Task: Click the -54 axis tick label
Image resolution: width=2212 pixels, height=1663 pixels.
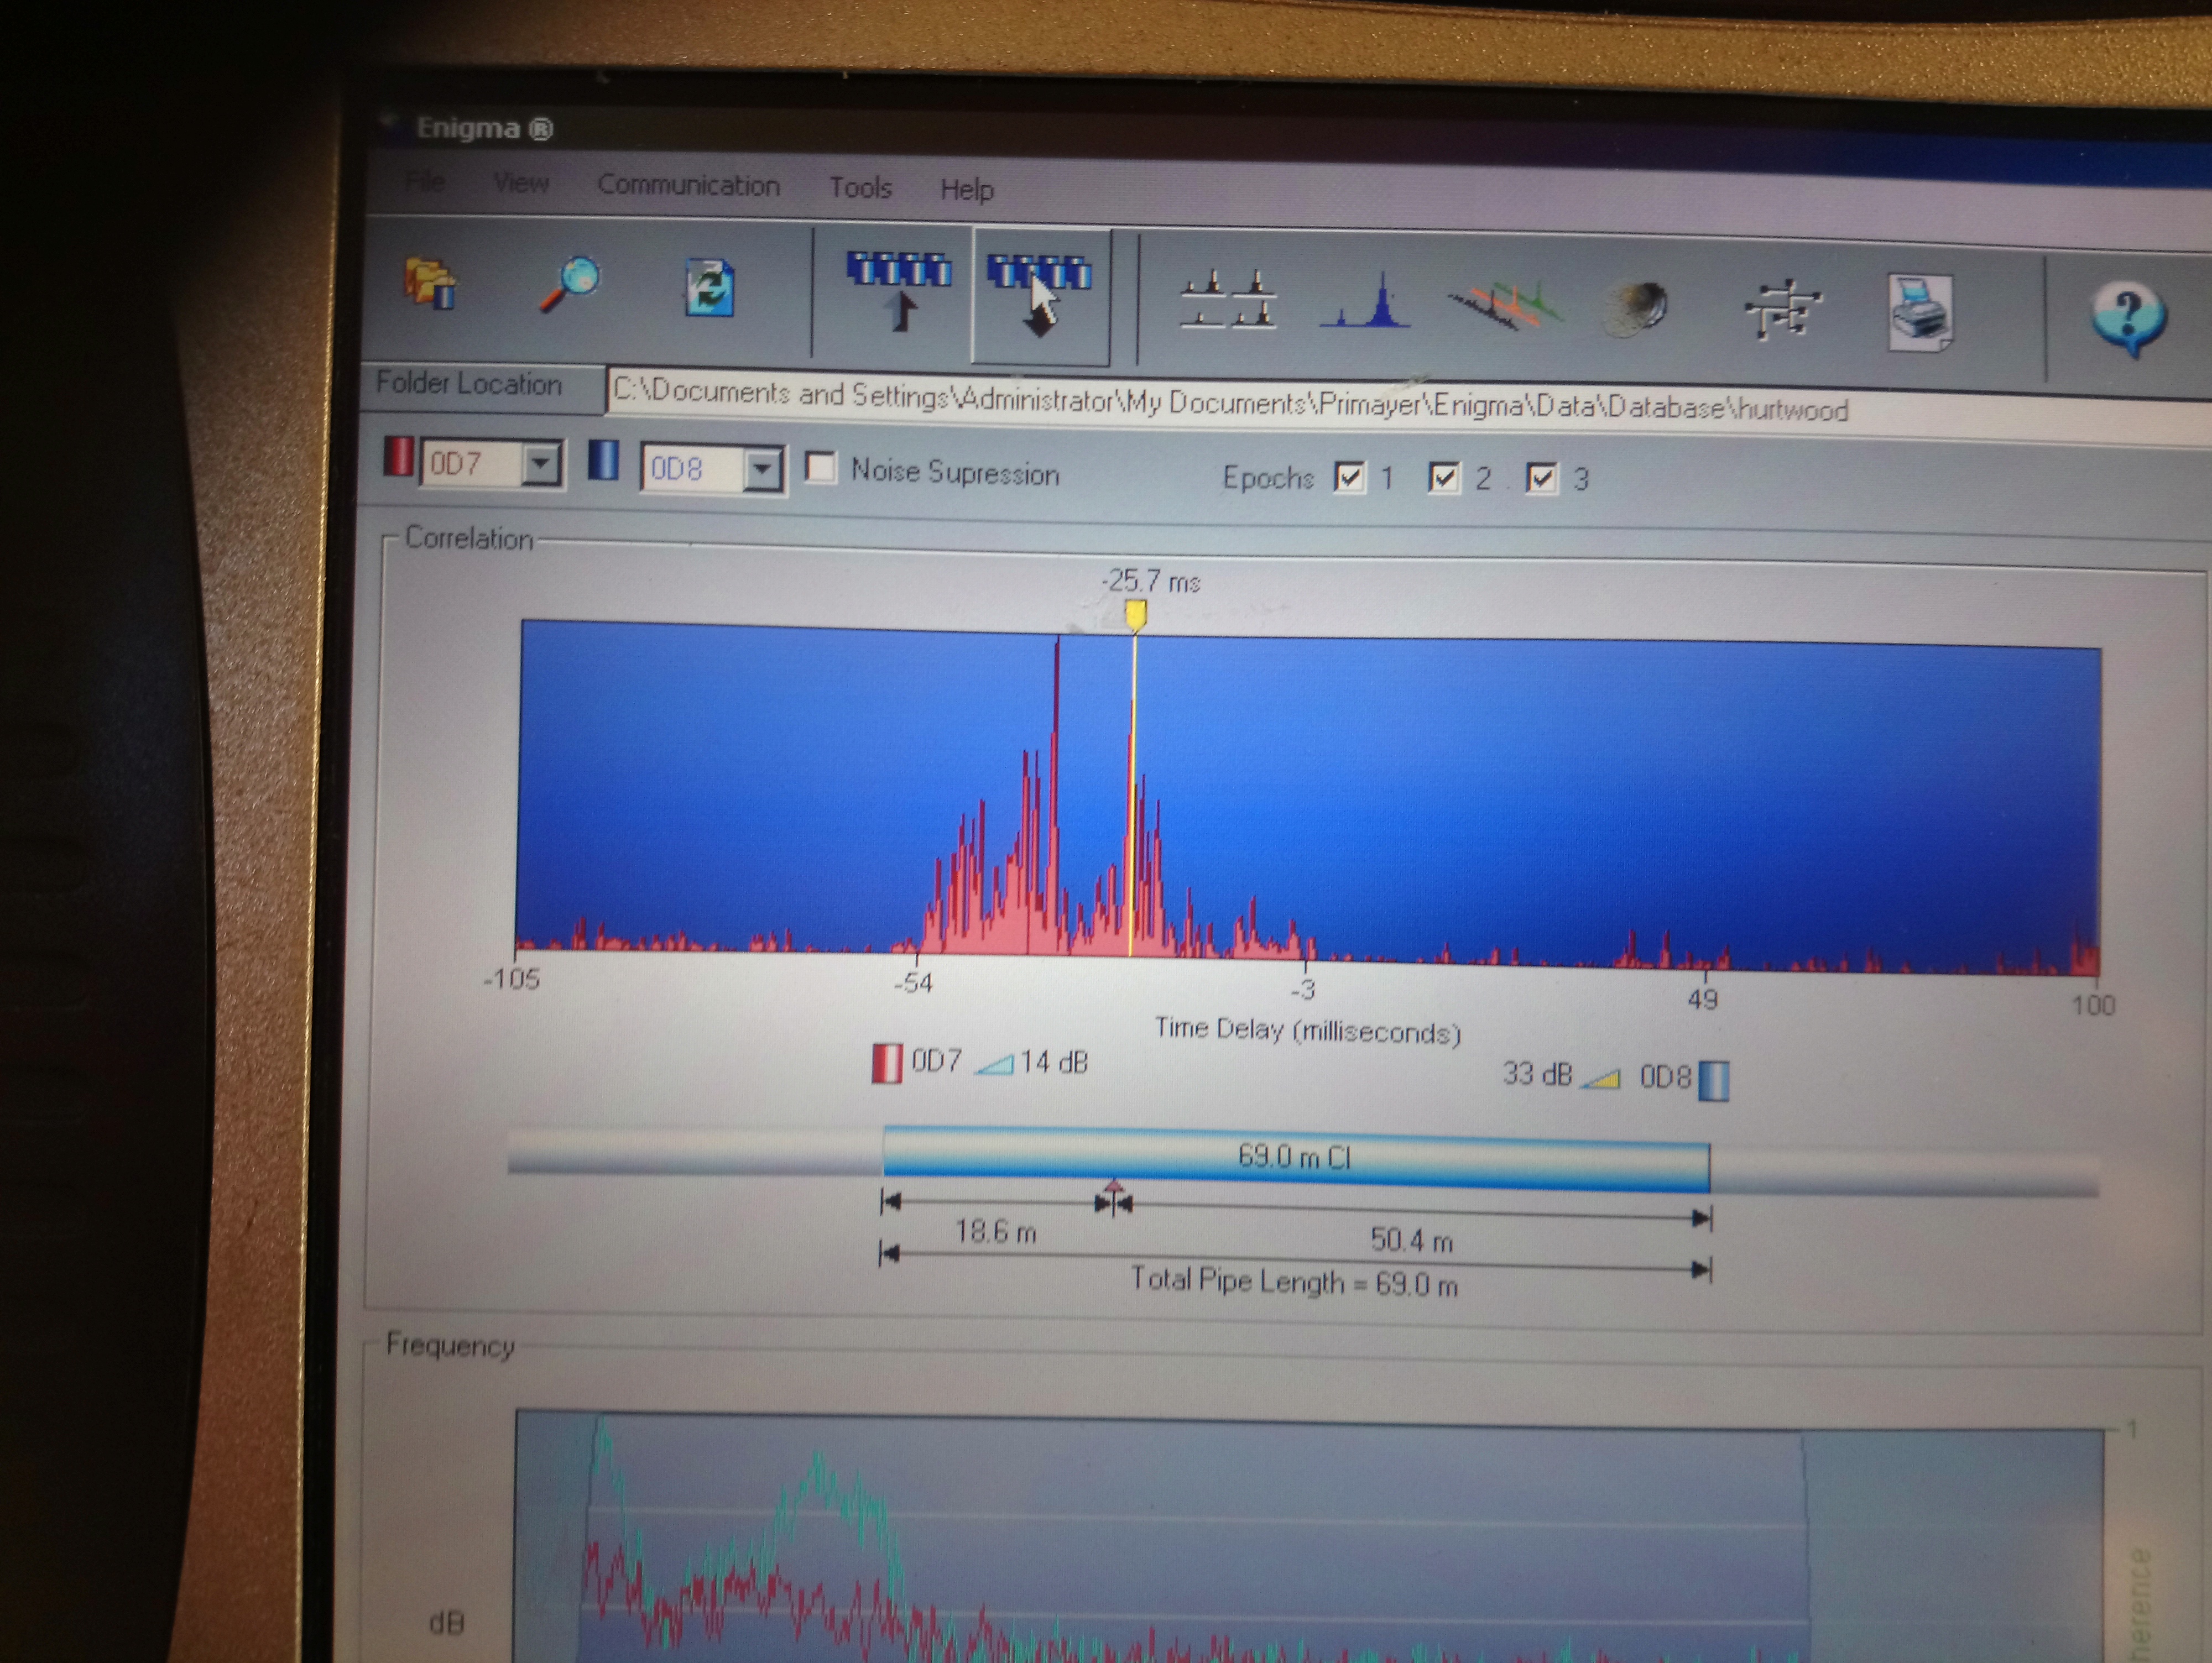Action: point(914,983)
